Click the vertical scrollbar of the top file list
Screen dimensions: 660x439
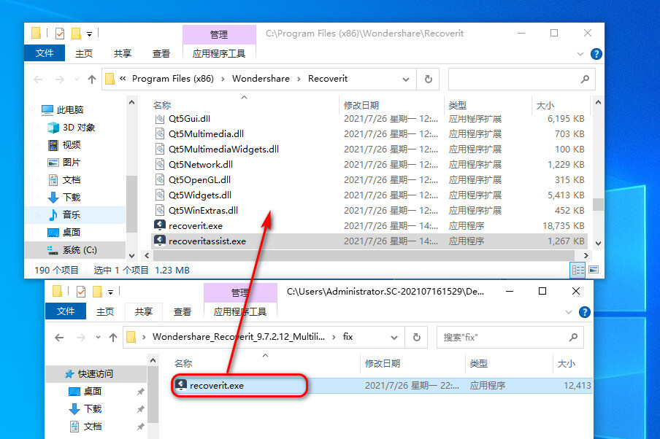598,205
